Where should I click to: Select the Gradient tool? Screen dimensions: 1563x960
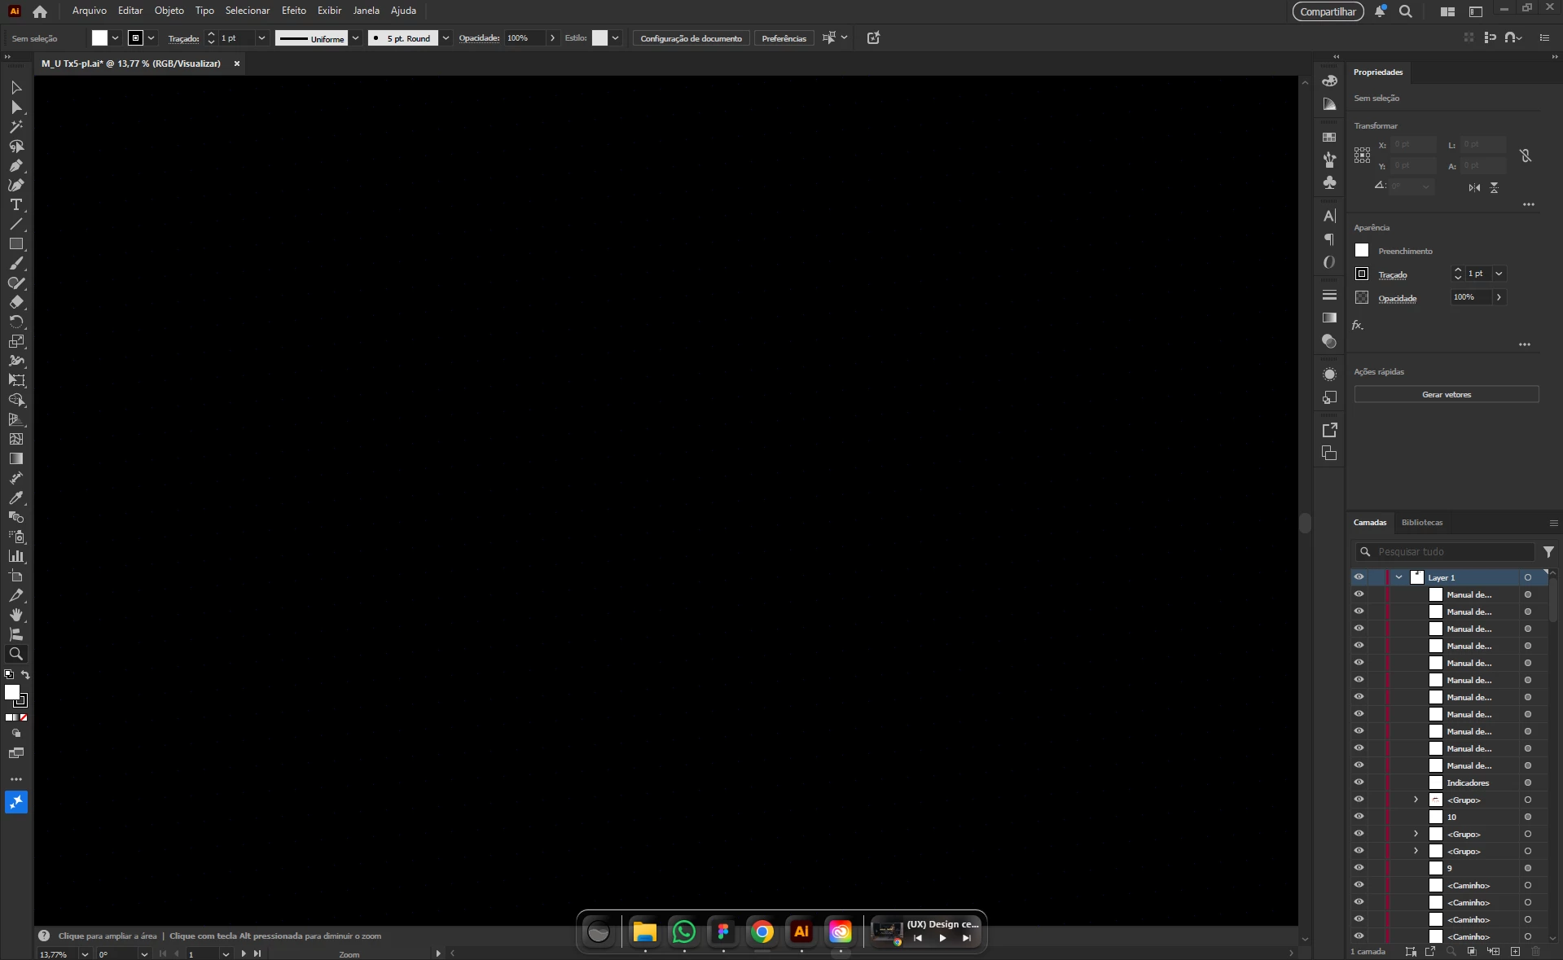[16, 458]
